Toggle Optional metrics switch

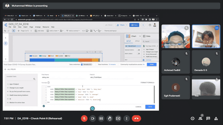point(138,50)
